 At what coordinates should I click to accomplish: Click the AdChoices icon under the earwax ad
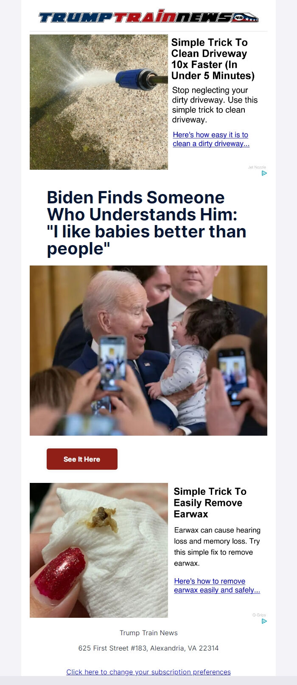coord(264,621)
